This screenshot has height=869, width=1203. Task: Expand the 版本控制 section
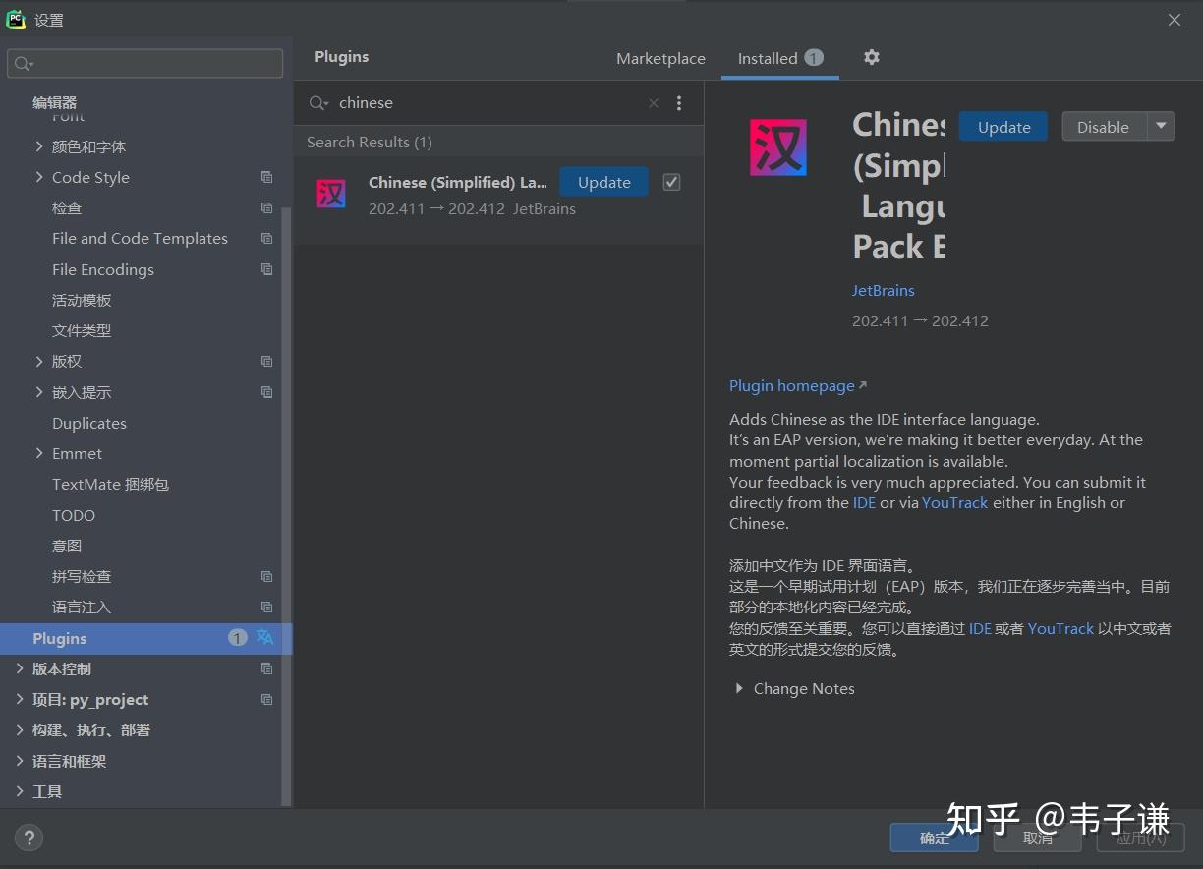click(18, 668)
